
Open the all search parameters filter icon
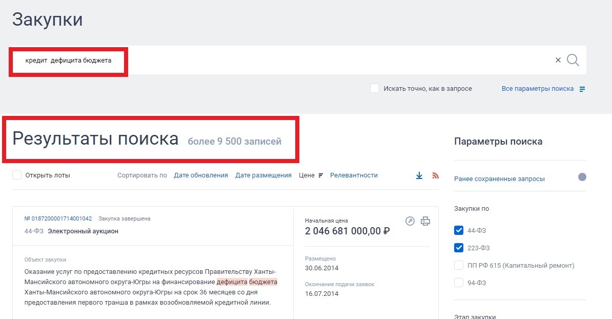582,89
